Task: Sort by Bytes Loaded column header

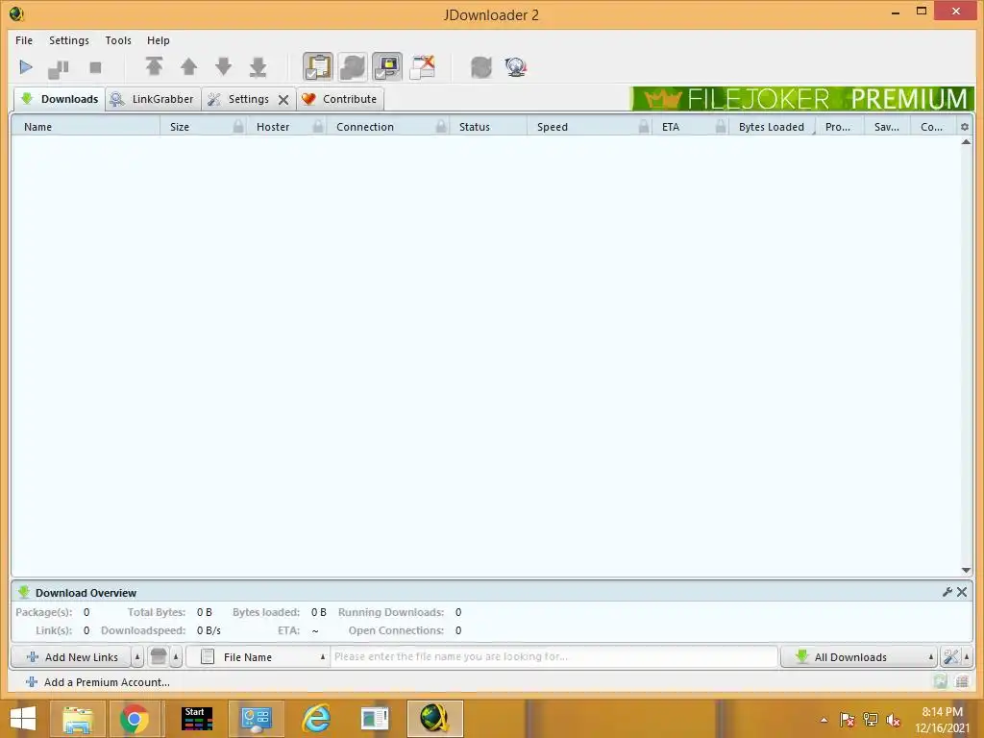Action: [x=772, y=127]
